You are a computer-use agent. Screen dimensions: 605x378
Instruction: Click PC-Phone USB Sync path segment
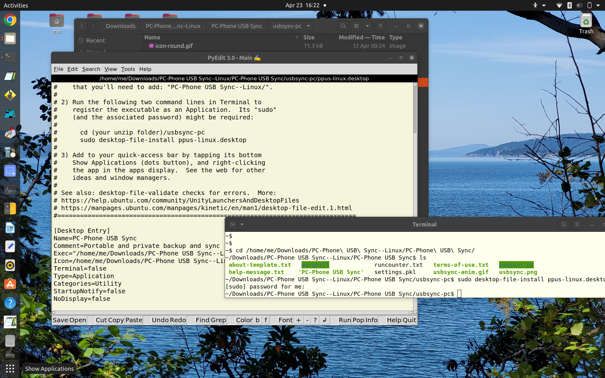click(237, 26)
